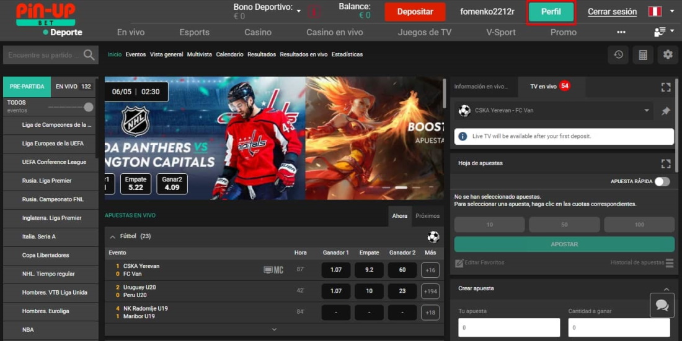This screenshot has width=682, height=341.
Task: Select the Próximos tab
Action: [427, 216]
